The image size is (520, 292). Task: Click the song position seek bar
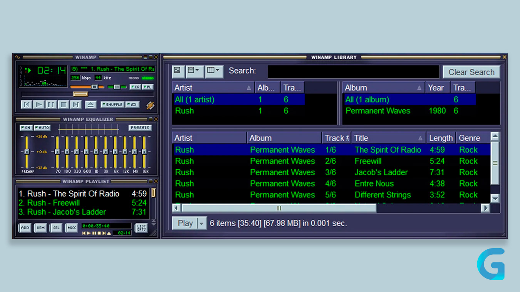(x=87, y=94)
